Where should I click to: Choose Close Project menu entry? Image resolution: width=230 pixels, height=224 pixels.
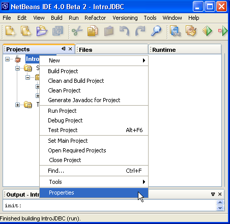94,160
